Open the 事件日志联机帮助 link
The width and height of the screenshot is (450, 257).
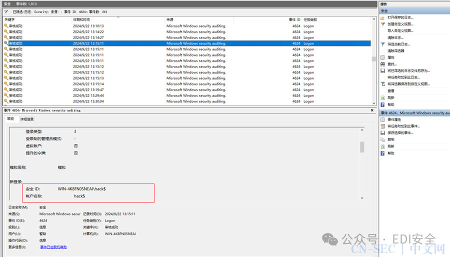pyautogui.click(x=53, y=247)
